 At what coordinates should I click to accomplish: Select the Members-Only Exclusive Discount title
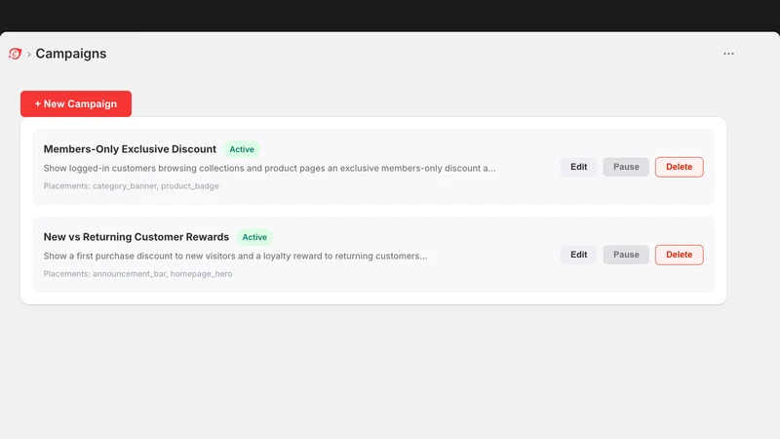point(130,149)
